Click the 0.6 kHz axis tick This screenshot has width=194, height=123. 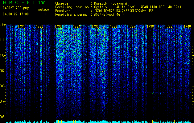pyautogui.click(x=2, y=117)
